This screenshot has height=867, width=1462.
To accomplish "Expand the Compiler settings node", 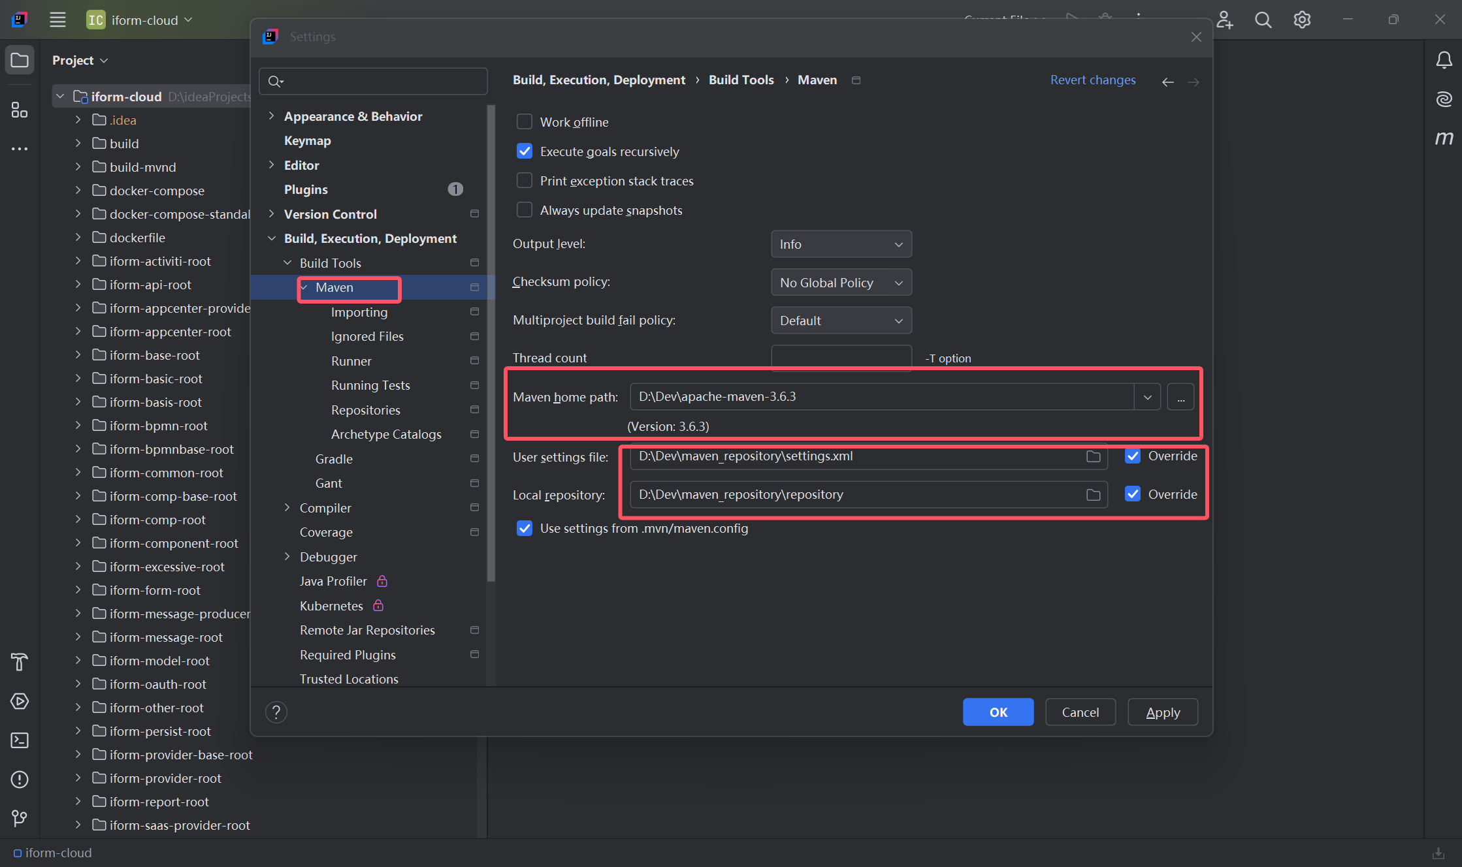I will click(287, 508).
